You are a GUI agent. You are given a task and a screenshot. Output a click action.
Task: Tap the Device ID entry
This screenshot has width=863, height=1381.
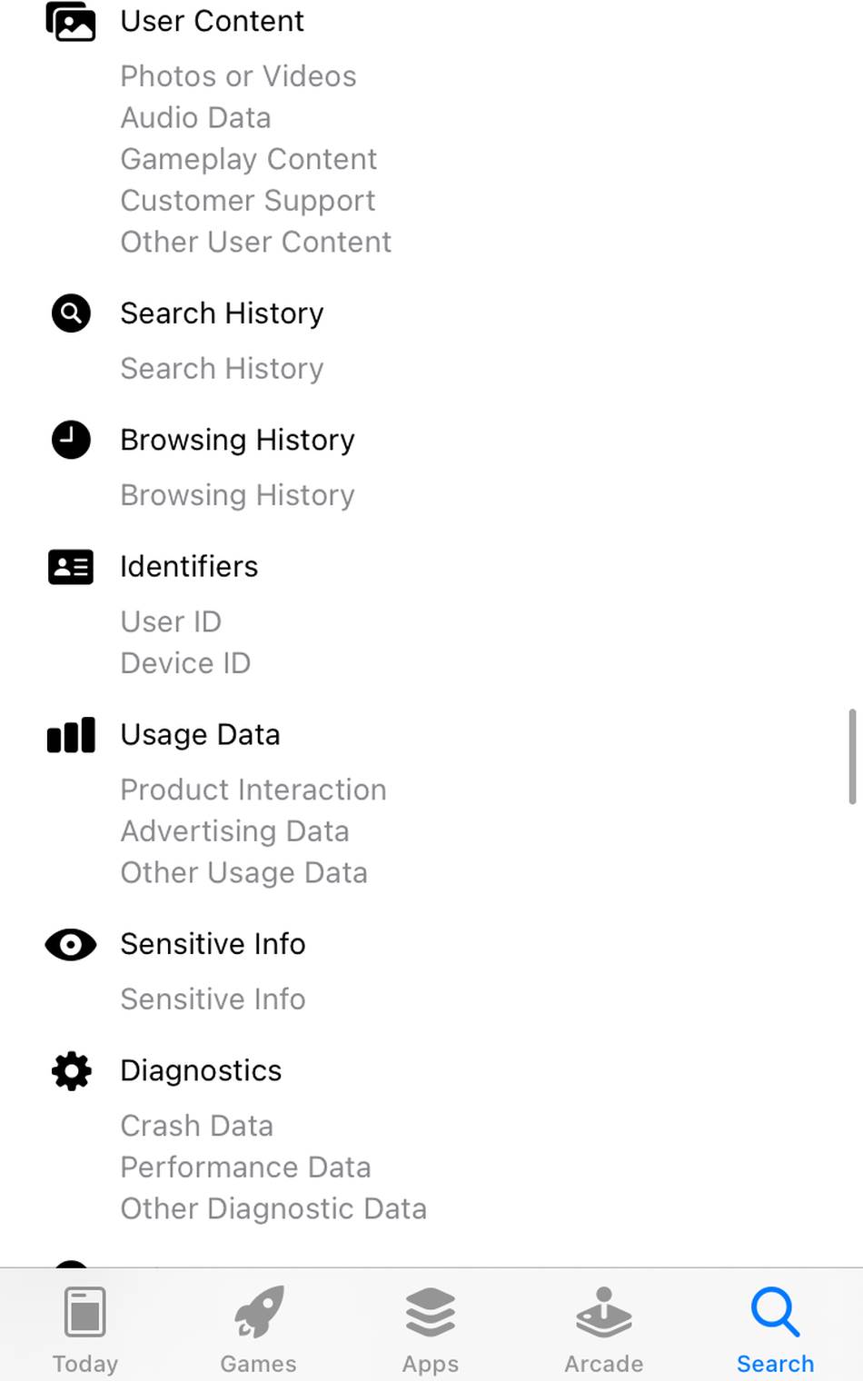(x=185, y=663)
